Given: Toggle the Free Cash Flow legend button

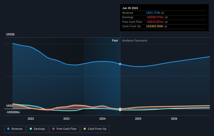Looking at the screenshot, I should [64, 129].
